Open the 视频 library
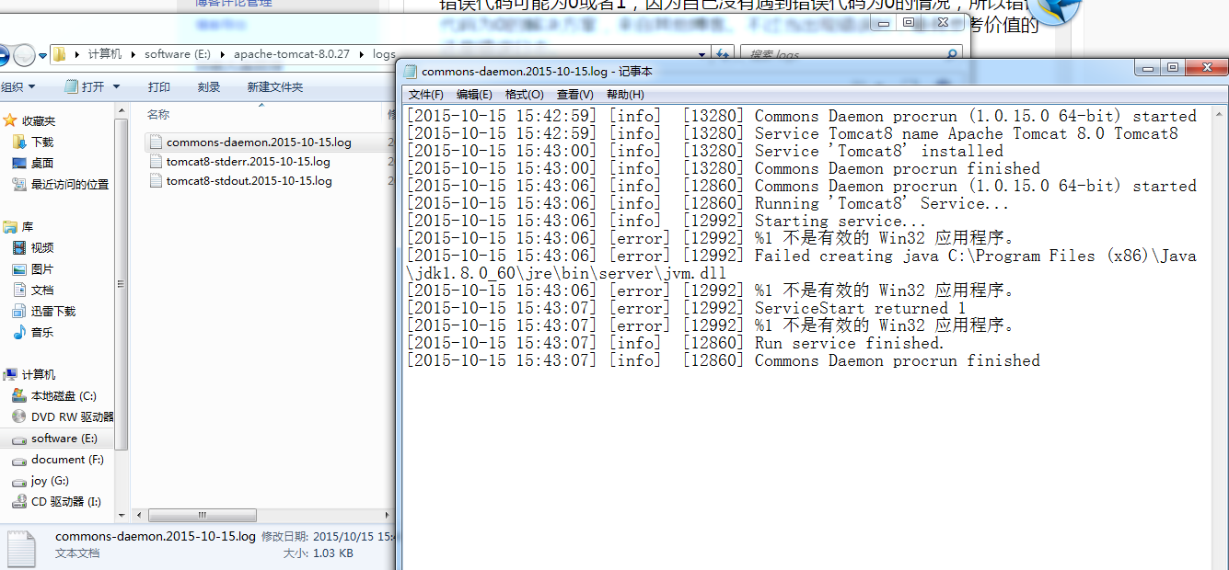This screenshot has height=570, width=1229. tap(42, 248)
